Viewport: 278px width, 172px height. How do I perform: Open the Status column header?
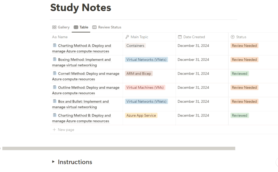253,37
